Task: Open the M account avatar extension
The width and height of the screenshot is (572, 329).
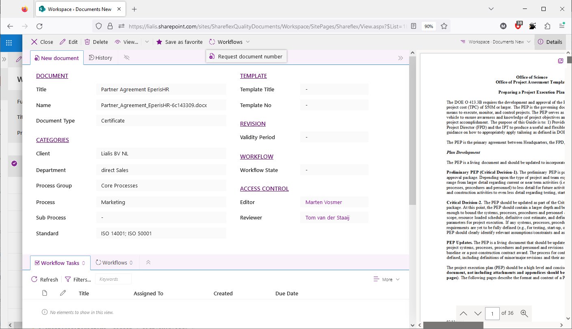Action: coord(503,26)
